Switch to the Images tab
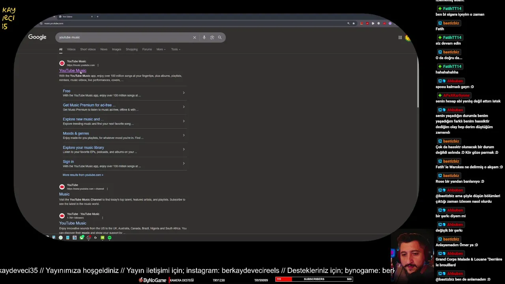Image resolution: width=505 pixels, height=284 pixels. coord(116,49)
